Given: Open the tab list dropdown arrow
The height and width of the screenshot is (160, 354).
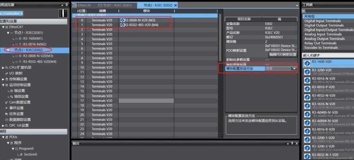Looking at the screenshot, I should point(297,6).
